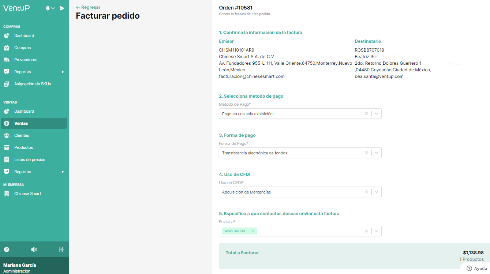Click the notifications bell icon

point(48,8)
